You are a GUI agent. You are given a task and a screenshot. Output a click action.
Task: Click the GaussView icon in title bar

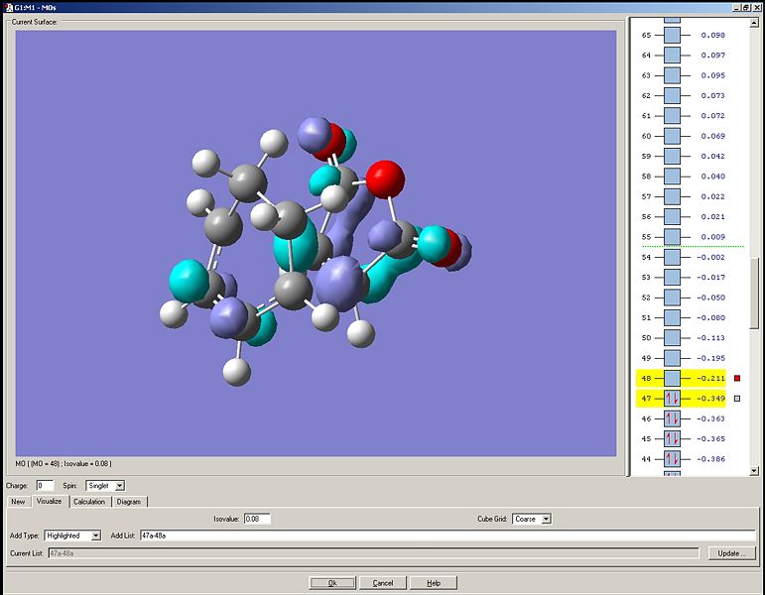point(8,7)
